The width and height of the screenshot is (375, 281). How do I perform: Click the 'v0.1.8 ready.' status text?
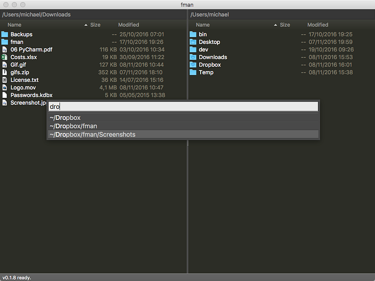pos(17,278)
